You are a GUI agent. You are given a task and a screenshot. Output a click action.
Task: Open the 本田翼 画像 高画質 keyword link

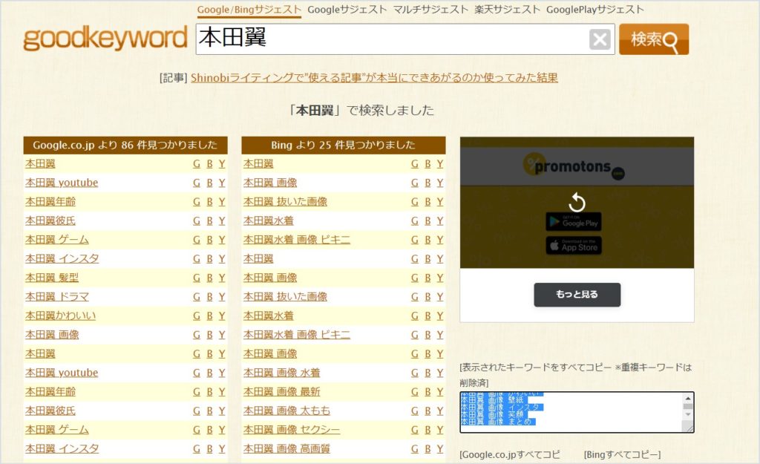coord(287,448)
